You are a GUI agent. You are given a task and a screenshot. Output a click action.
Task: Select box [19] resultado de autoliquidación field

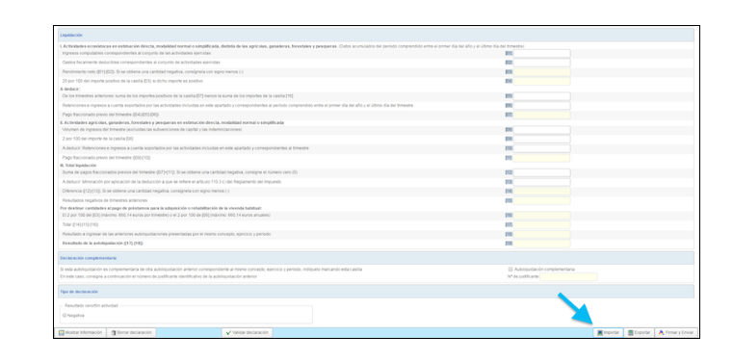click(541, 244)
